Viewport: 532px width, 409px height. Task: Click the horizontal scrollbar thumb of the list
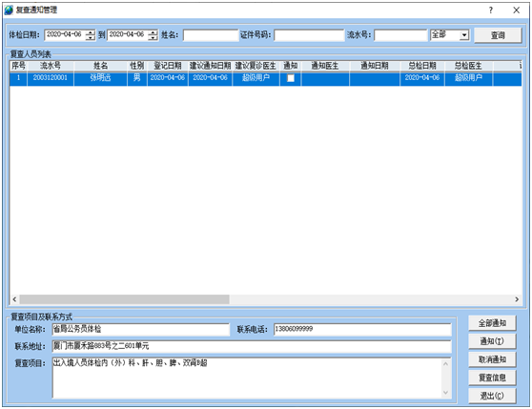(124, 299)
